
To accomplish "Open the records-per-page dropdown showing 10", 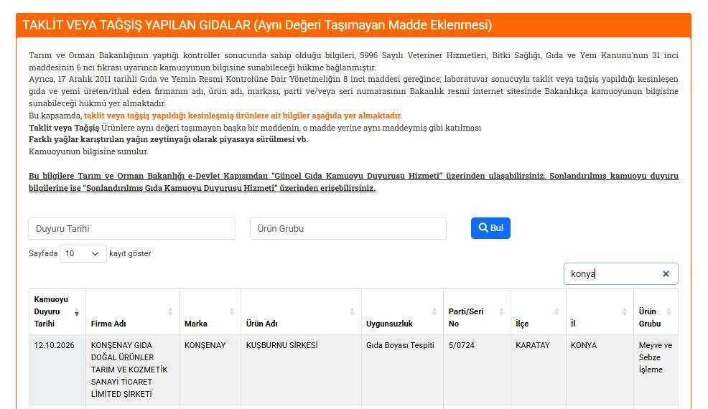I will point(83,254).
